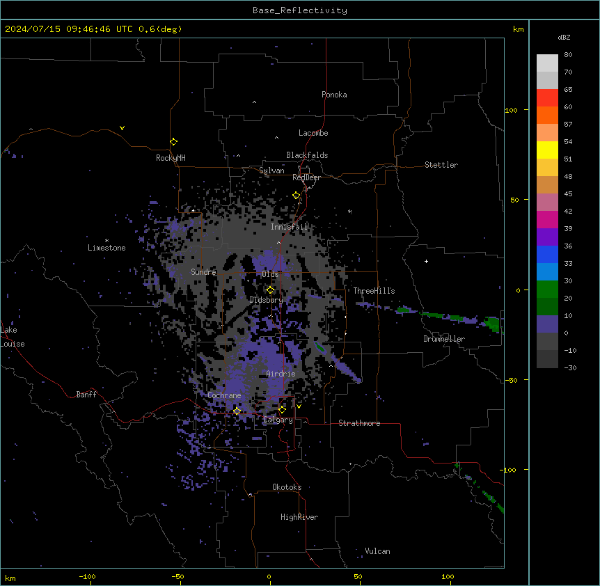Select the bright yellow 51-54 dBZ swatch
The width and height of the screenshot is (600, 586).
pos(547,150)
